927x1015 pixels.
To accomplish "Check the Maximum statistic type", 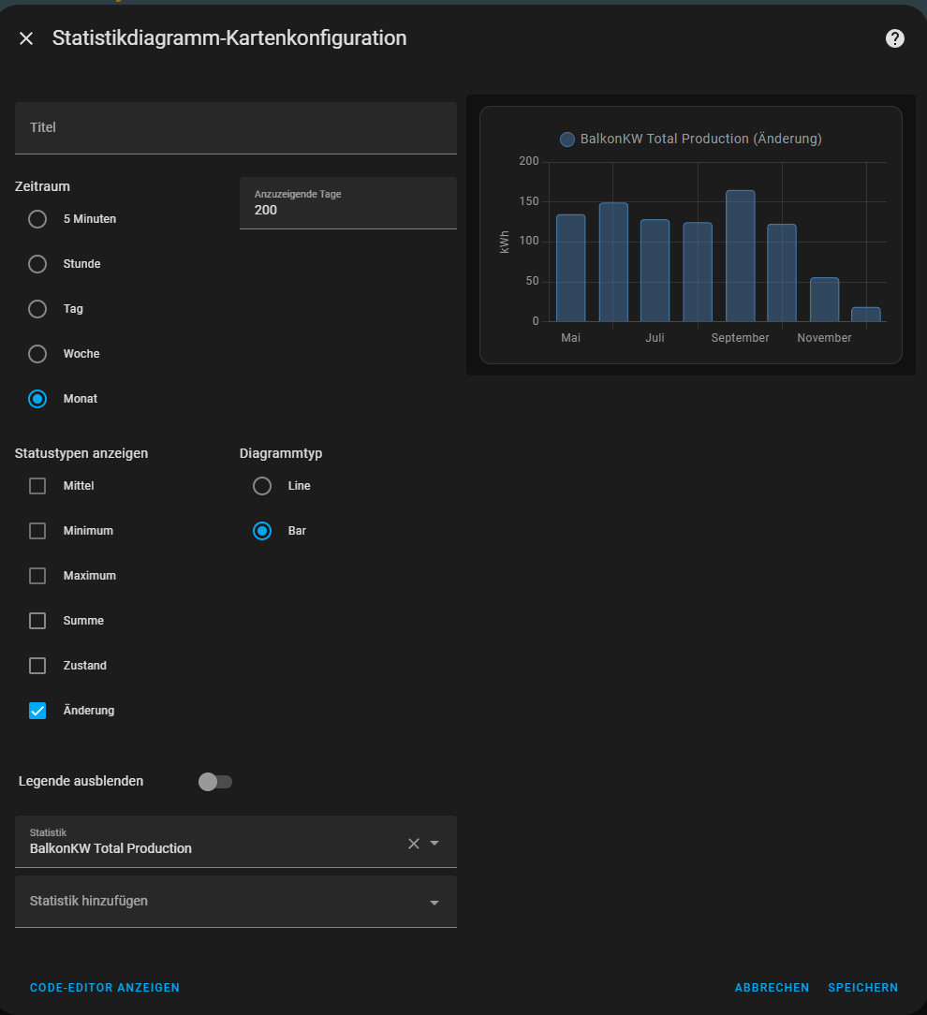I will tap(37, 576).
